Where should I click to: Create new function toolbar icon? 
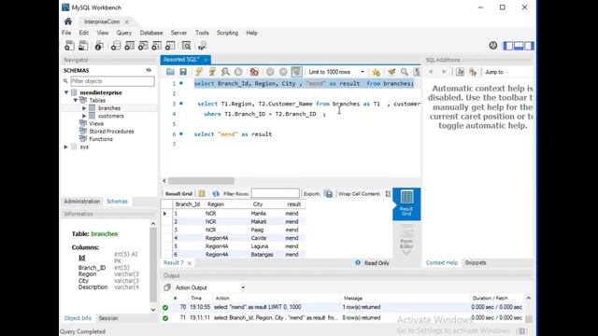(170, 46)
